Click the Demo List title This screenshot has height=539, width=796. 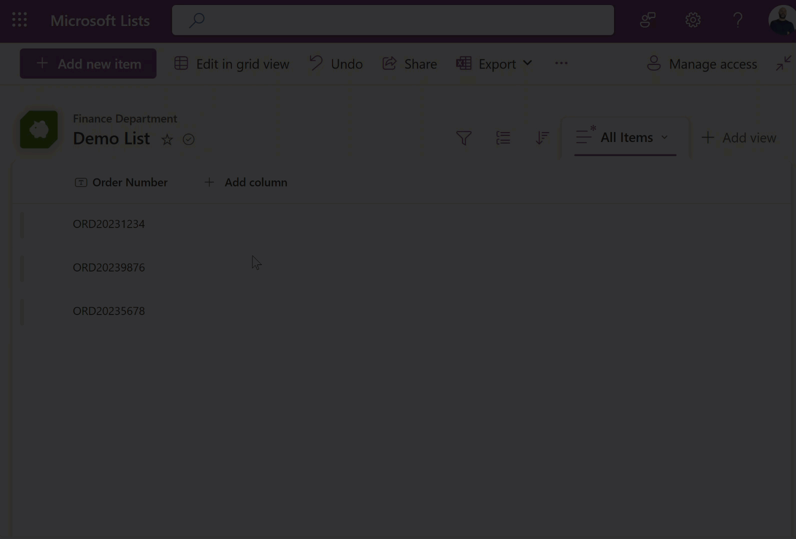tap(111, 138)
